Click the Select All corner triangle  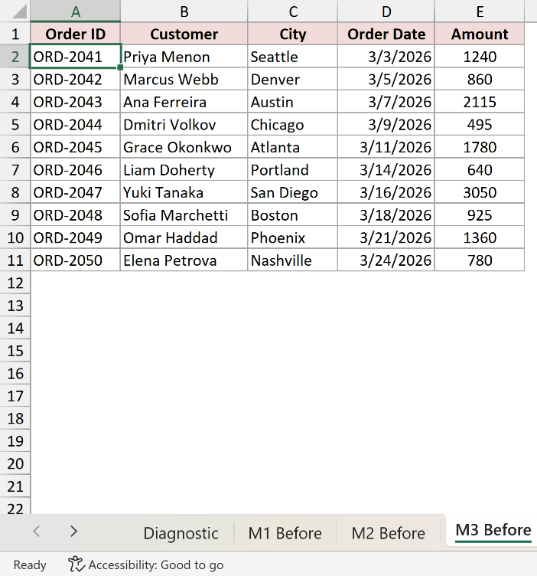[x=19, y=11]
